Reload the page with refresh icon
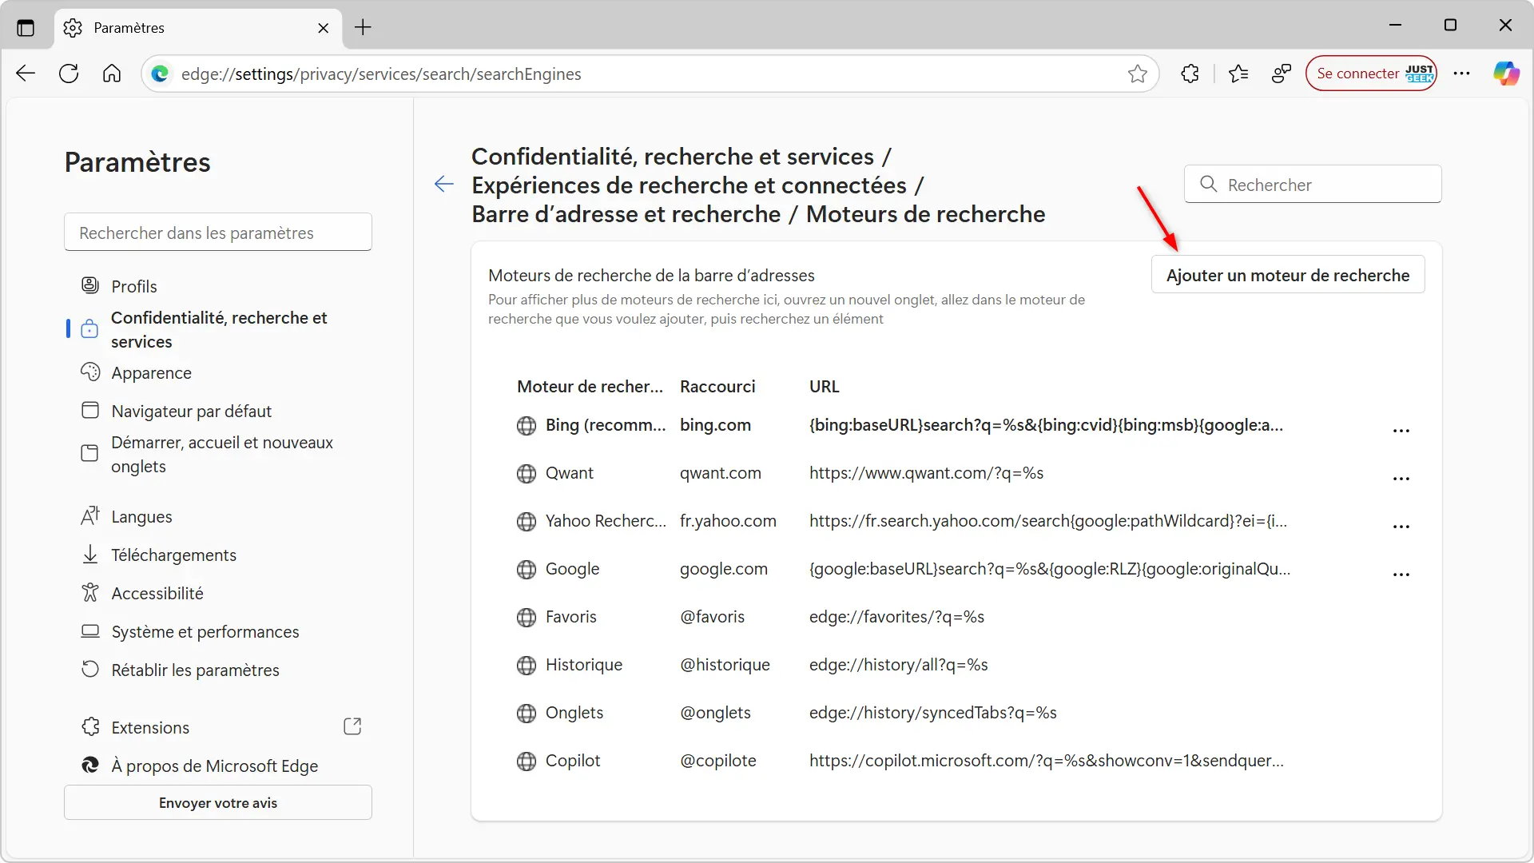This screenshot has width=1534, height=863. click(69, 74)
